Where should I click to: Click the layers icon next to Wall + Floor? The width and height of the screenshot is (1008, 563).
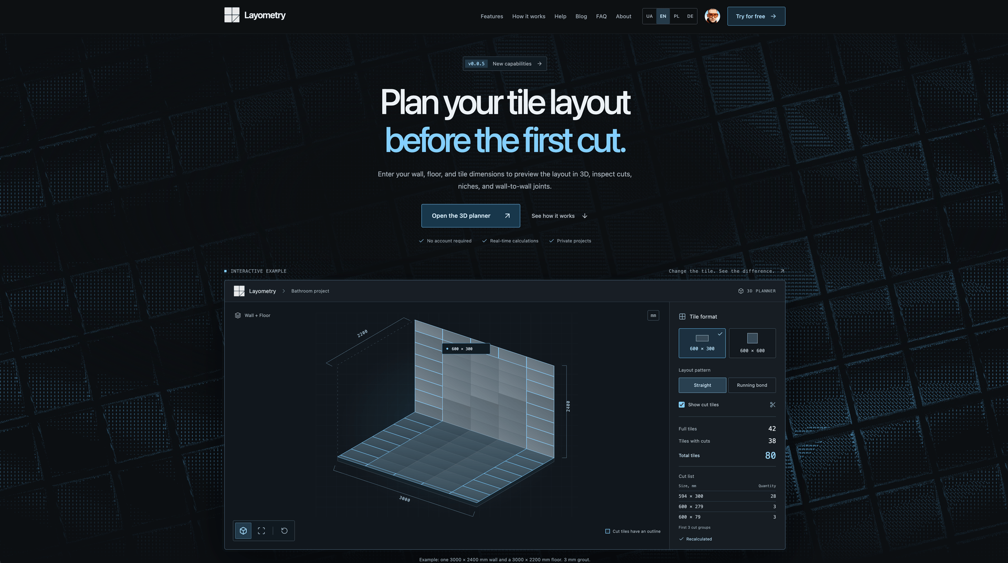coord(238,316)
